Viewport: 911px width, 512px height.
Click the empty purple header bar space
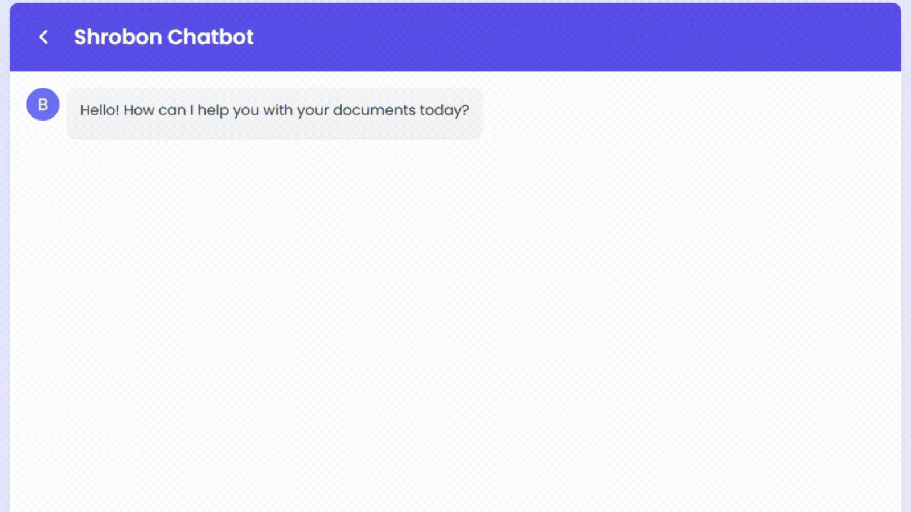tap(569, 38)
